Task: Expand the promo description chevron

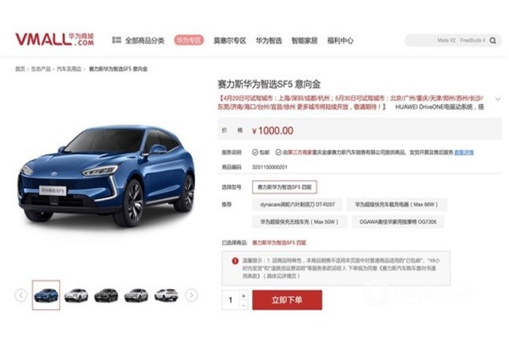Action: 498,98
